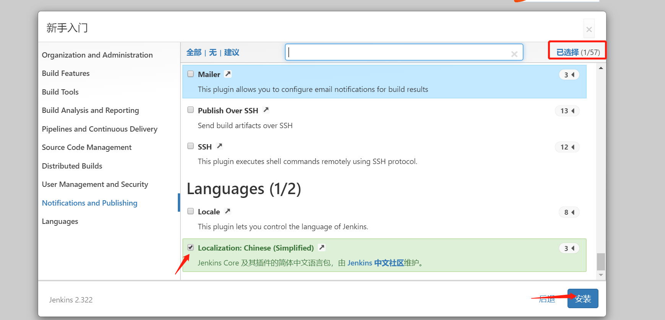Go back with the 后退 link
Image resolution: width=665 pixels, height=320 pixels.
point(547,299)
